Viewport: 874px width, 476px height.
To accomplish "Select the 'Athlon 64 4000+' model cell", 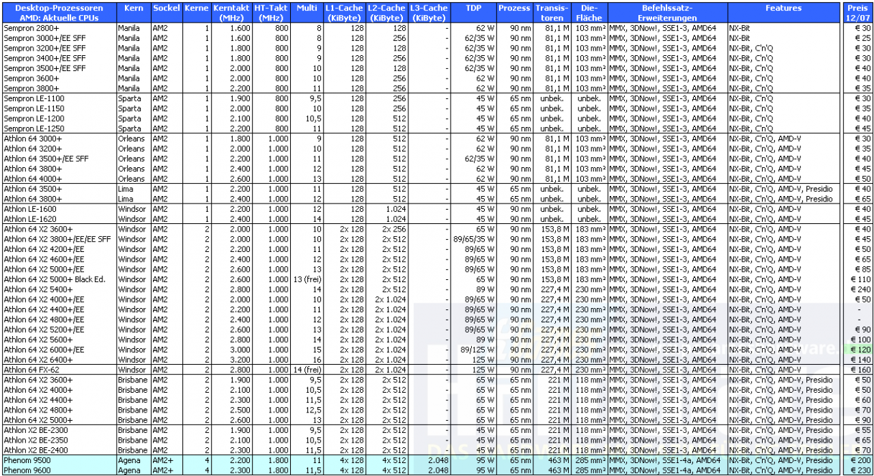I will (33, 179).
